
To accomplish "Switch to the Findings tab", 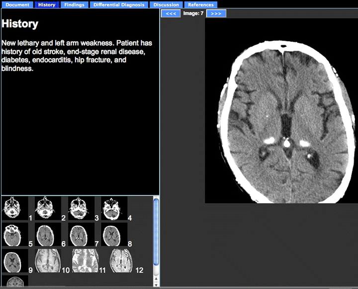I will click(74, 4).
